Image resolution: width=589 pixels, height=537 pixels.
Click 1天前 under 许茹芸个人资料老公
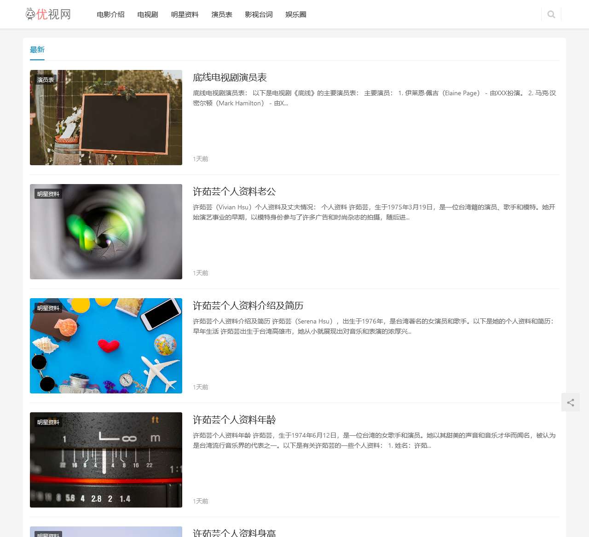[201, 273]
